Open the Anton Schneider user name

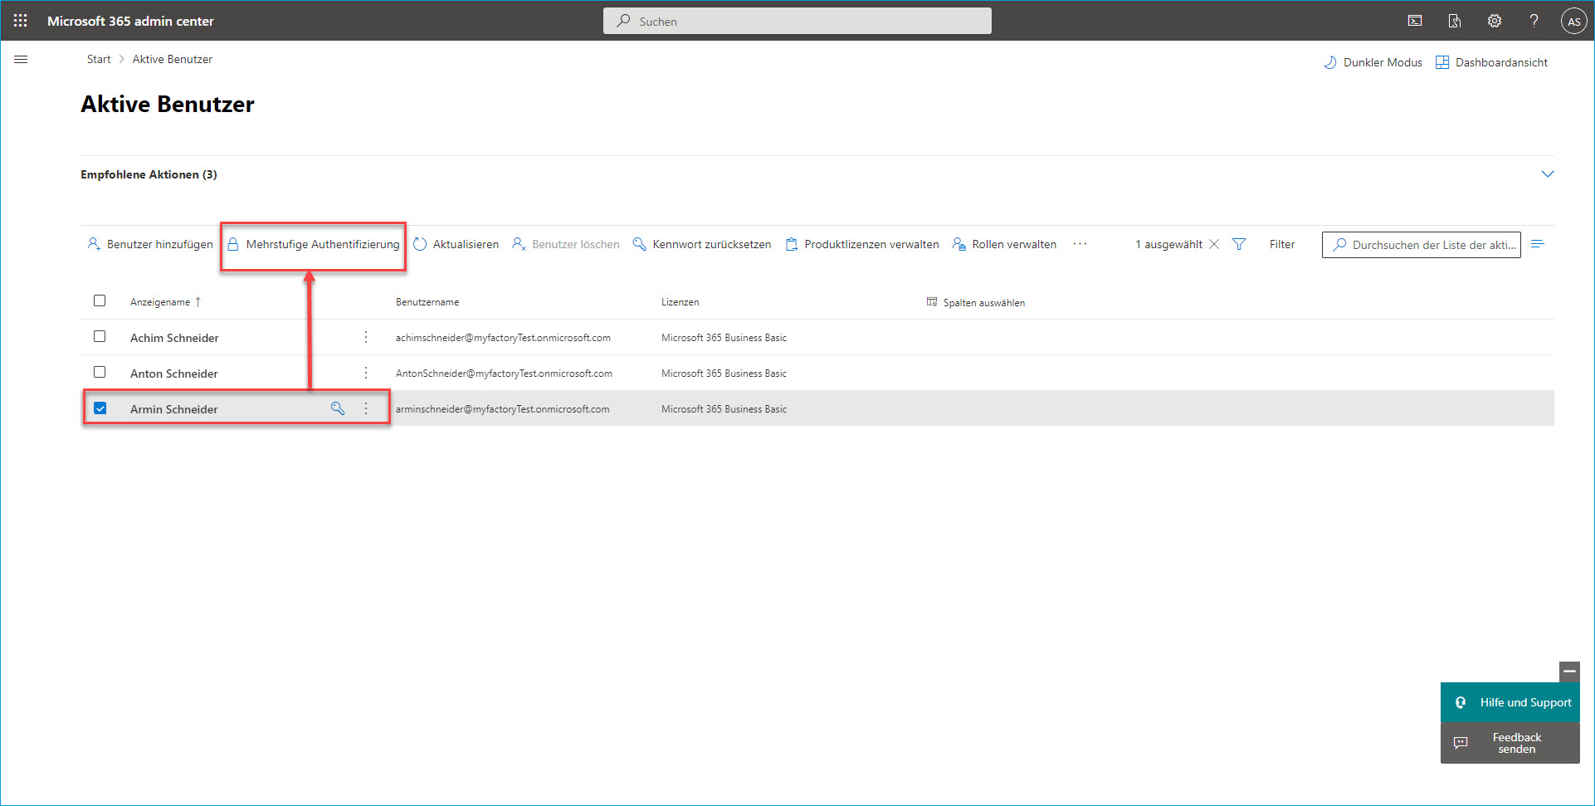tap(174, 374)
